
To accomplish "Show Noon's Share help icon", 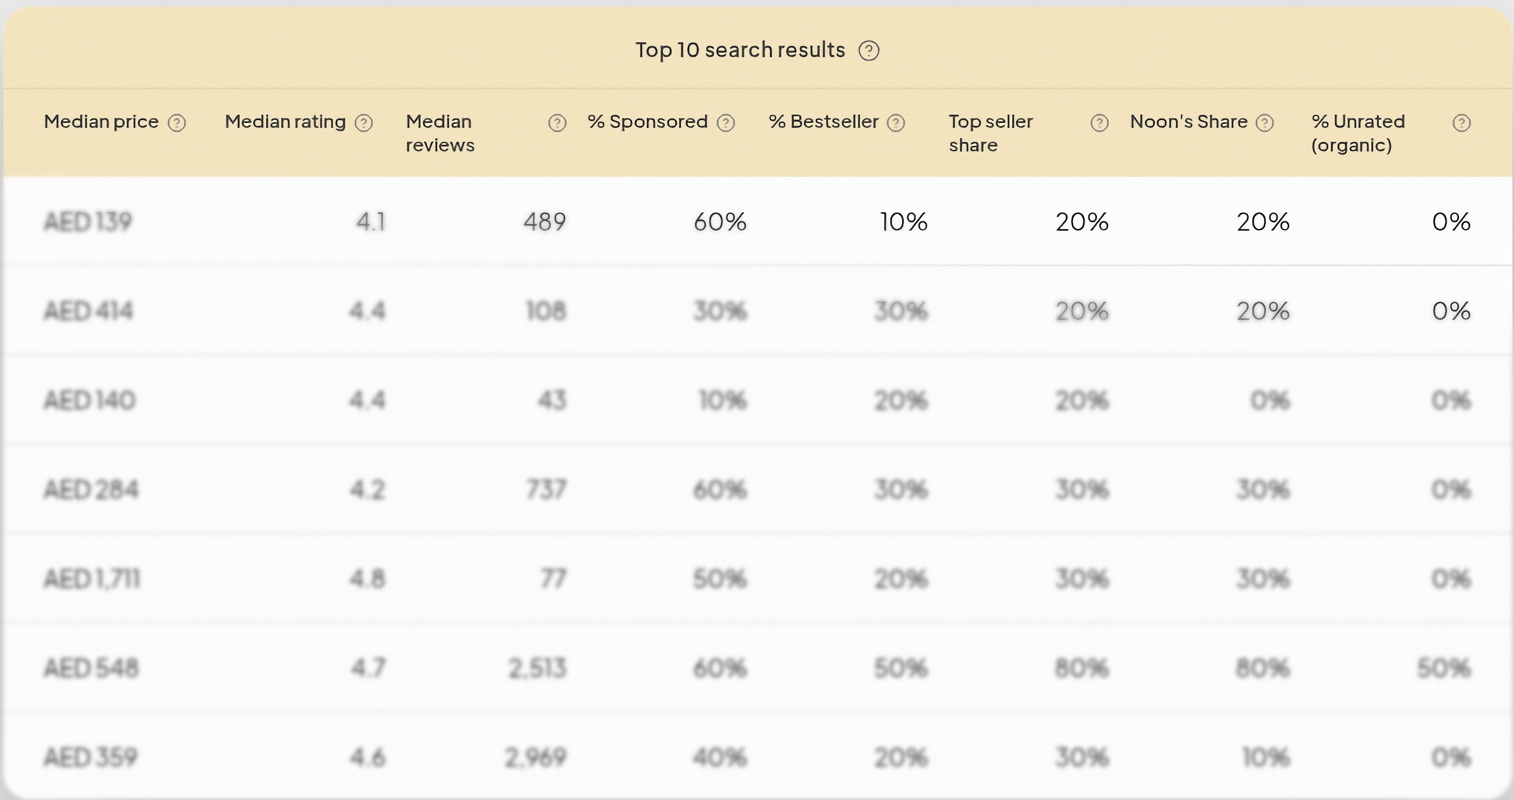I will [x=1264, y=123].
